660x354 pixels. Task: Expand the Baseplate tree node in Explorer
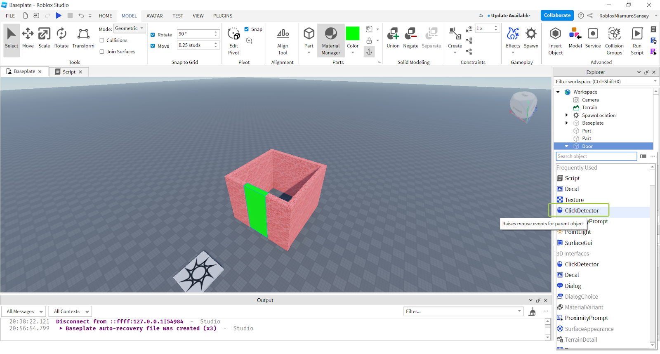[x=567, y=123]
